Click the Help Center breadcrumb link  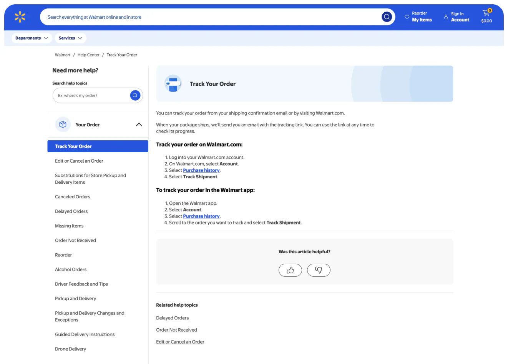click(88, 55)
